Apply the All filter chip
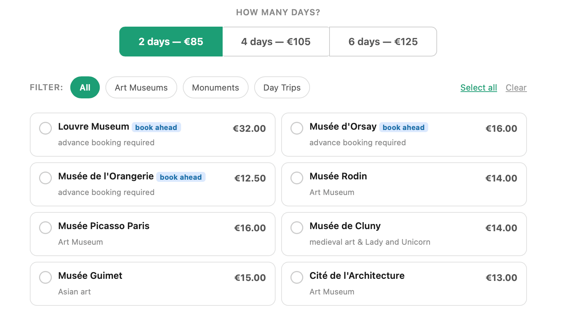Screen dimensions: 566x309 click(x=85, y=87)
